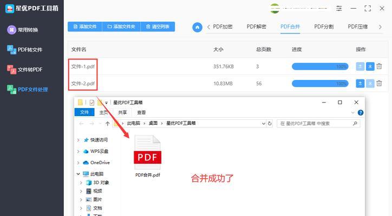Switch to the PDF压缩 tab
The width and height of the screenshot is (392, 216).
tap(357, 26)
